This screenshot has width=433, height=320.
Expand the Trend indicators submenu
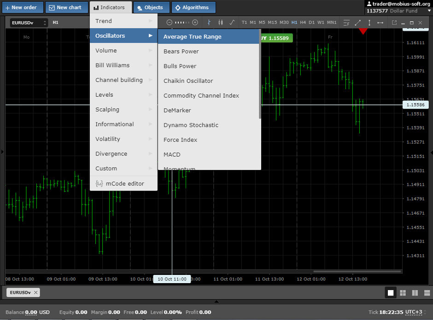(123, 21)
